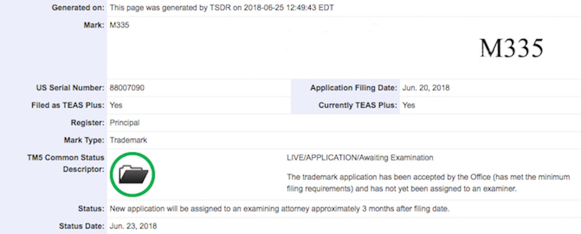Click the Currently TEAS Plus Yes value
This screenshot has width=581, height=234.
(x=409, y=105)
